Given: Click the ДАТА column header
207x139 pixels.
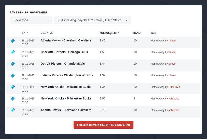Looking at the screenshot, I should [25, 33].
